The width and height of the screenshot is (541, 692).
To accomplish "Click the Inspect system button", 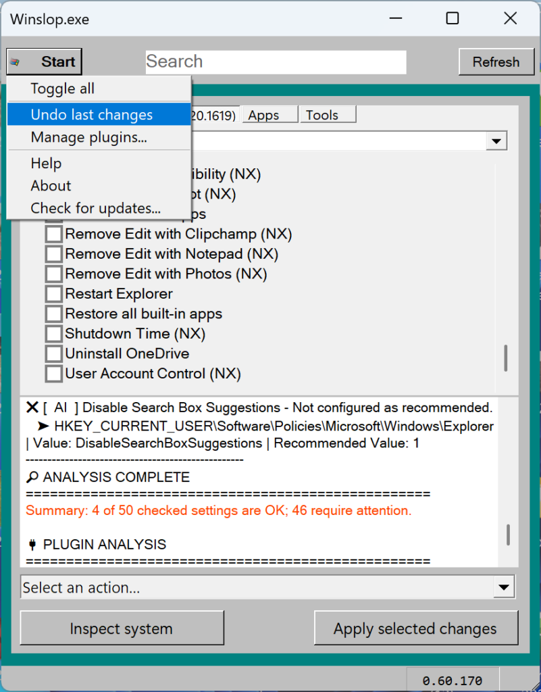I will pyautogui.click(x=122, y=629).
